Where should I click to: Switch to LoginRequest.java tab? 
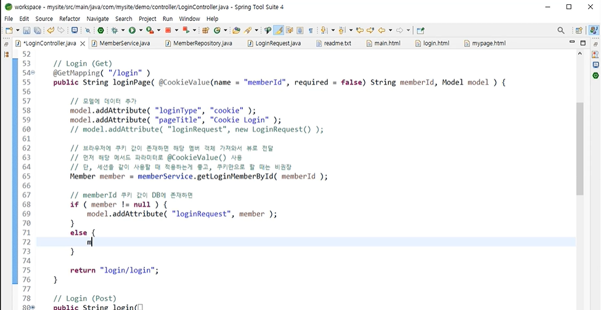(274, 43)
